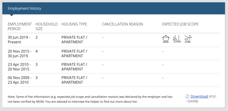Select the 06 Nov 2009 - 23 Apr 2010 row

point(114,80)
